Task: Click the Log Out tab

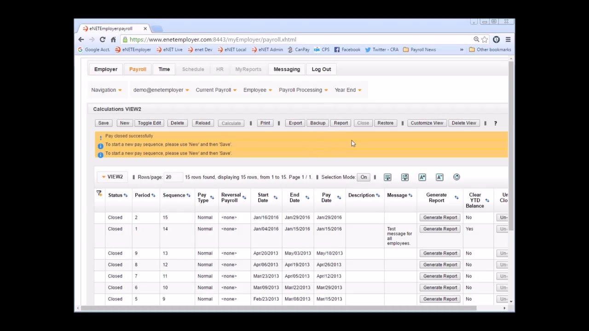Action: click(321, 69)
